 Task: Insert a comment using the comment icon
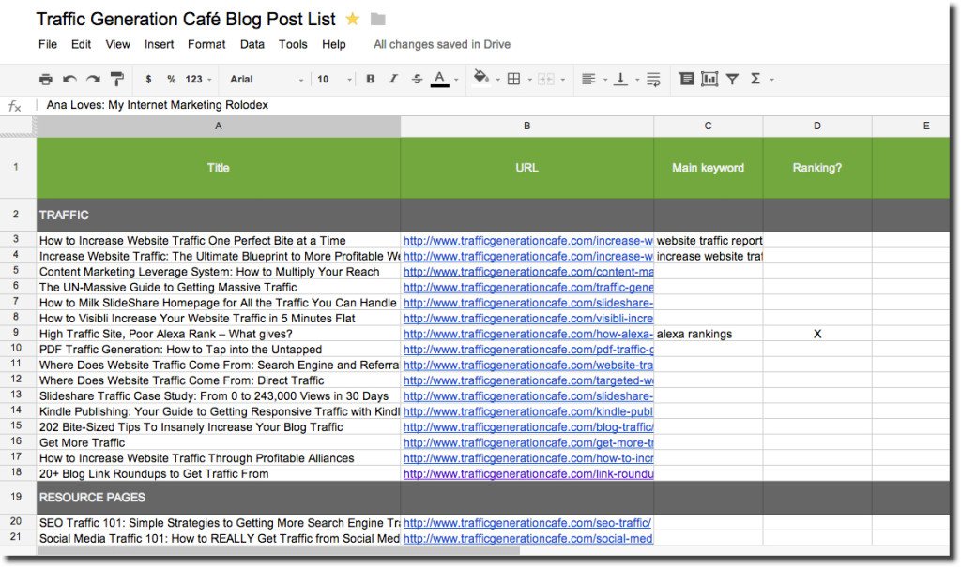pyautogui.click(x=687, y=79)
